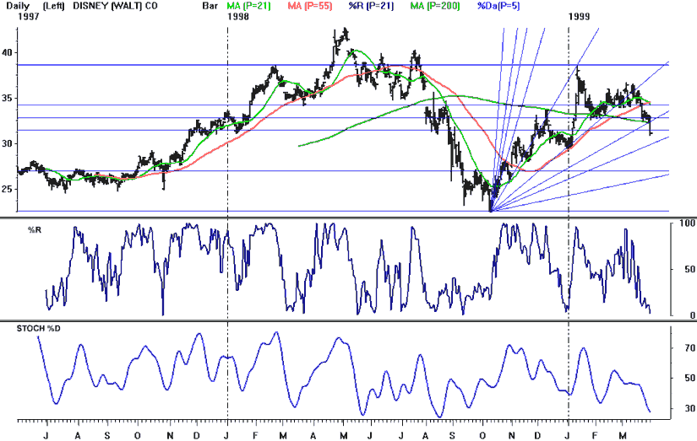This screenshot has width=697, height=441.
Task: Click %R scale value 0
Action: tap(693, 315)
